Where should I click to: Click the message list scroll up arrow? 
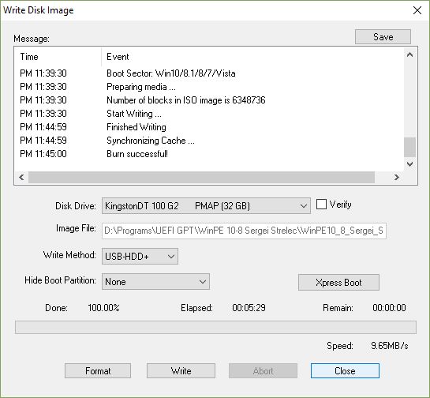coord(410,54)
